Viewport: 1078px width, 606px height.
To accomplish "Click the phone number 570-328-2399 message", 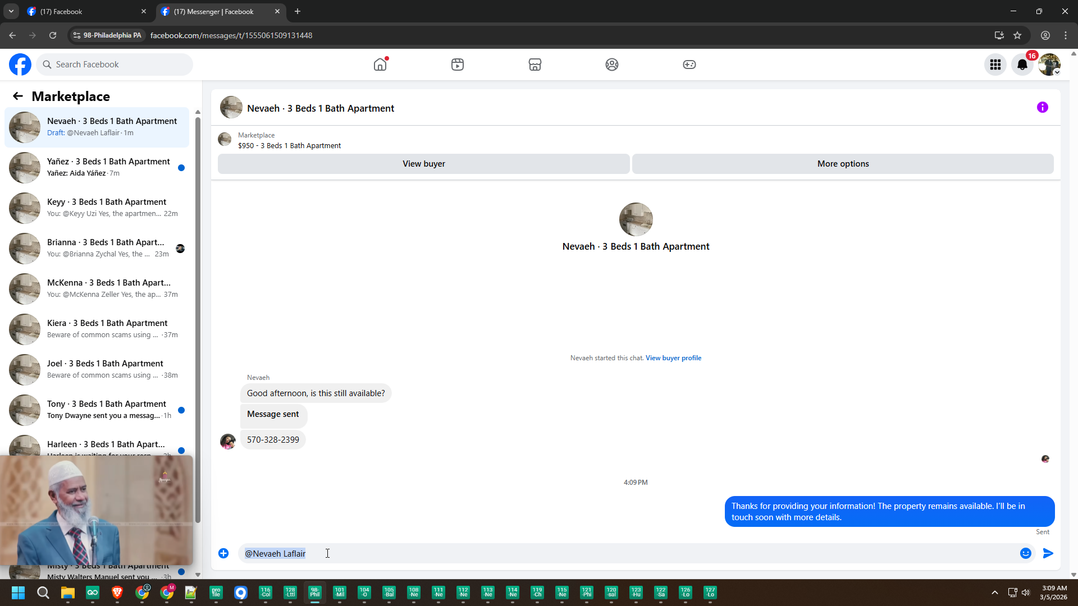I will click(x=273, y=440).
